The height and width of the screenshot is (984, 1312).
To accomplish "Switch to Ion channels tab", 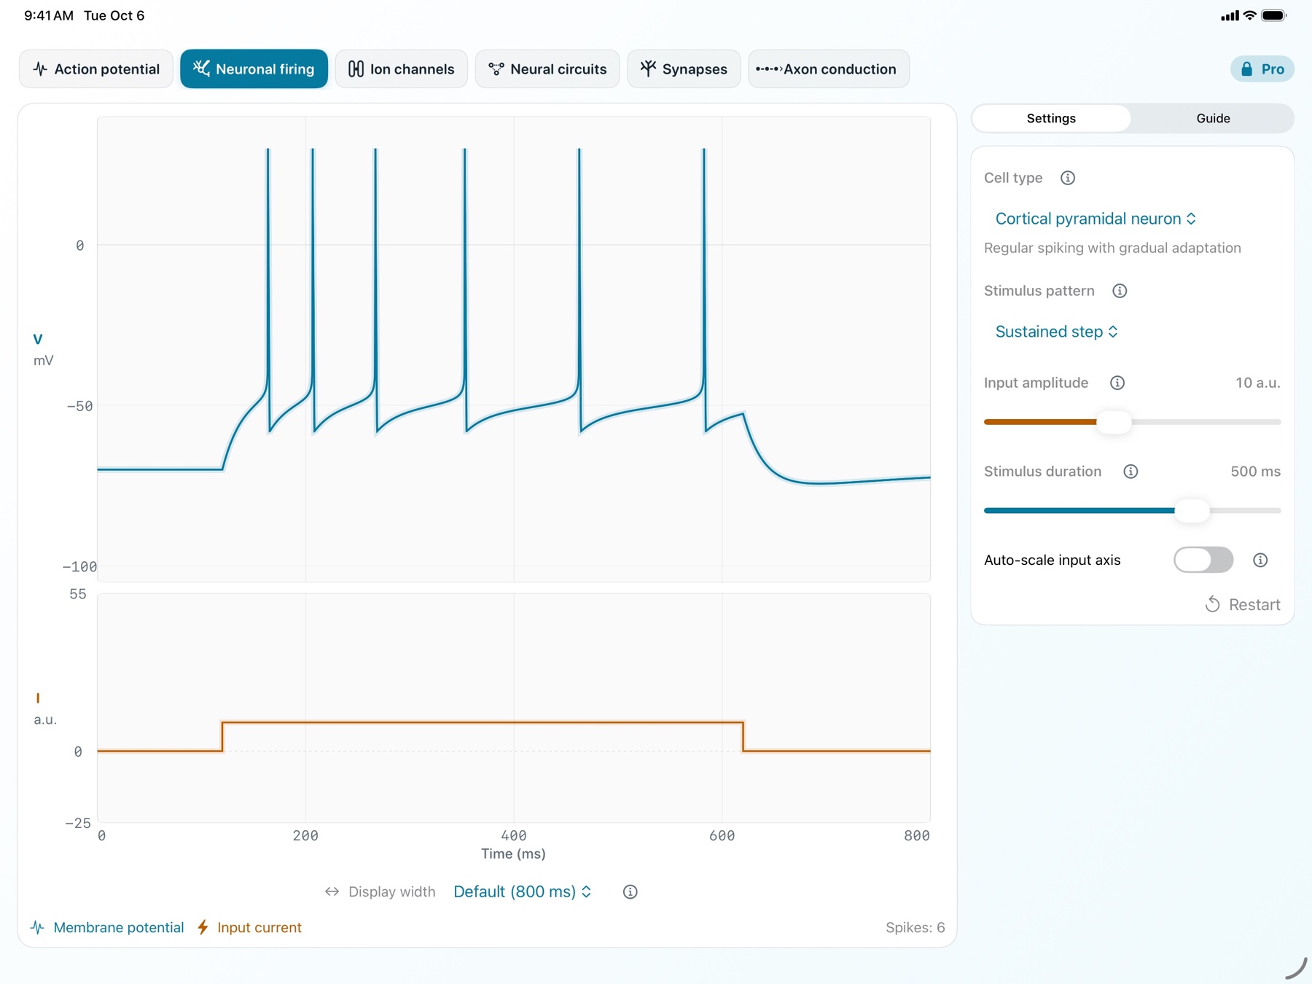I will point(401,69).
